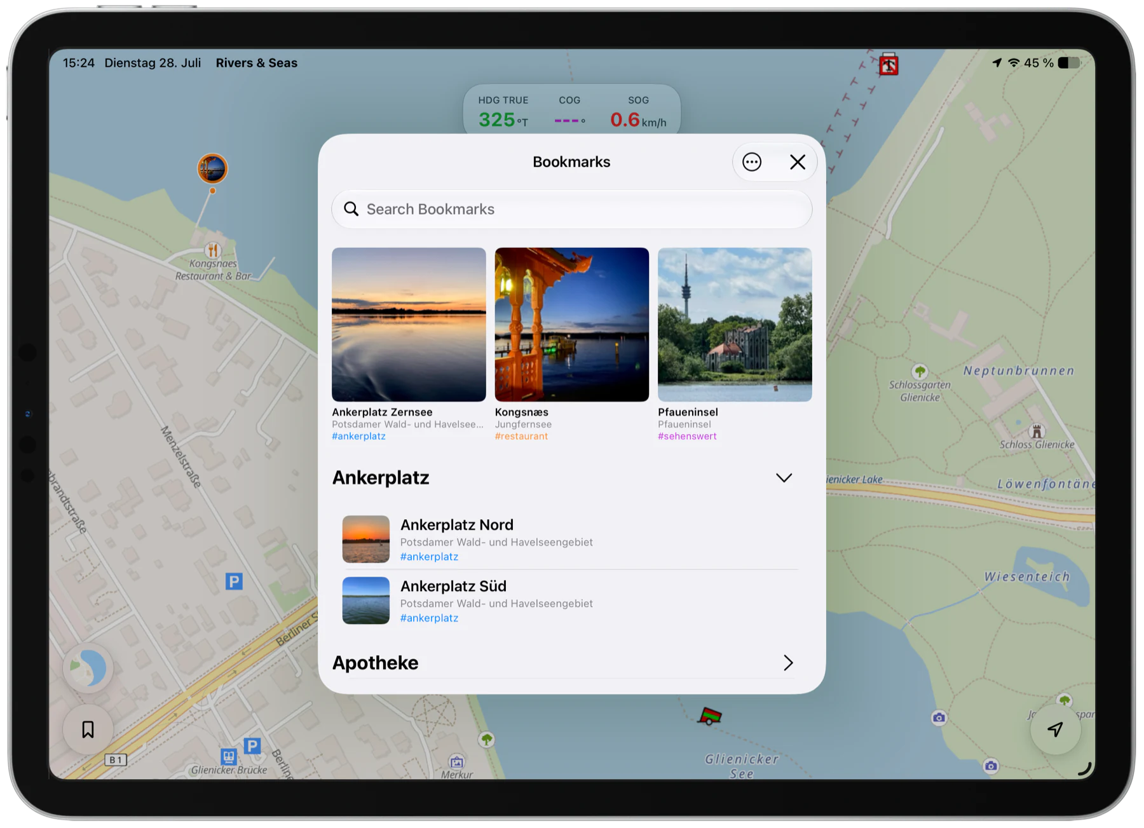
Task: Open the Ankerplatz Nord bookmark thumbnail
Action: tap(366, 539)
